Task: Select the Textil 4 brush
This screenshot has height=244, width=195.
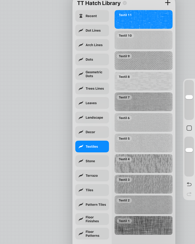Action: click(x=143, y=163)
